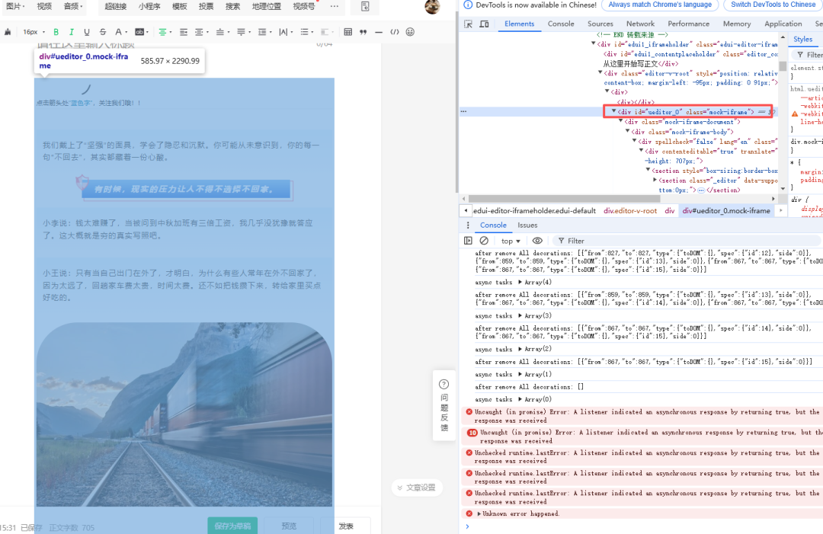823x534 pixels.
Task: Click the text background highlight icon
Action: click(x=139, y=32)
